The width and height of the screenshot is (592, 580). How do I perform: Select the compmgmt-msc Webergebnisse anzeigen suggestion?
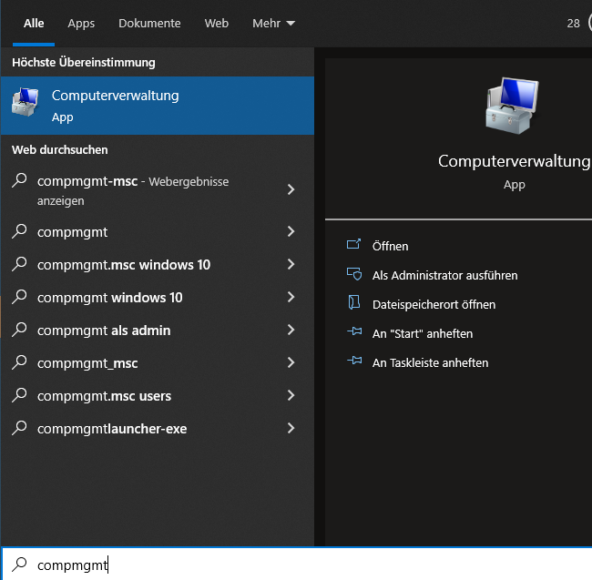click(158, 190)
